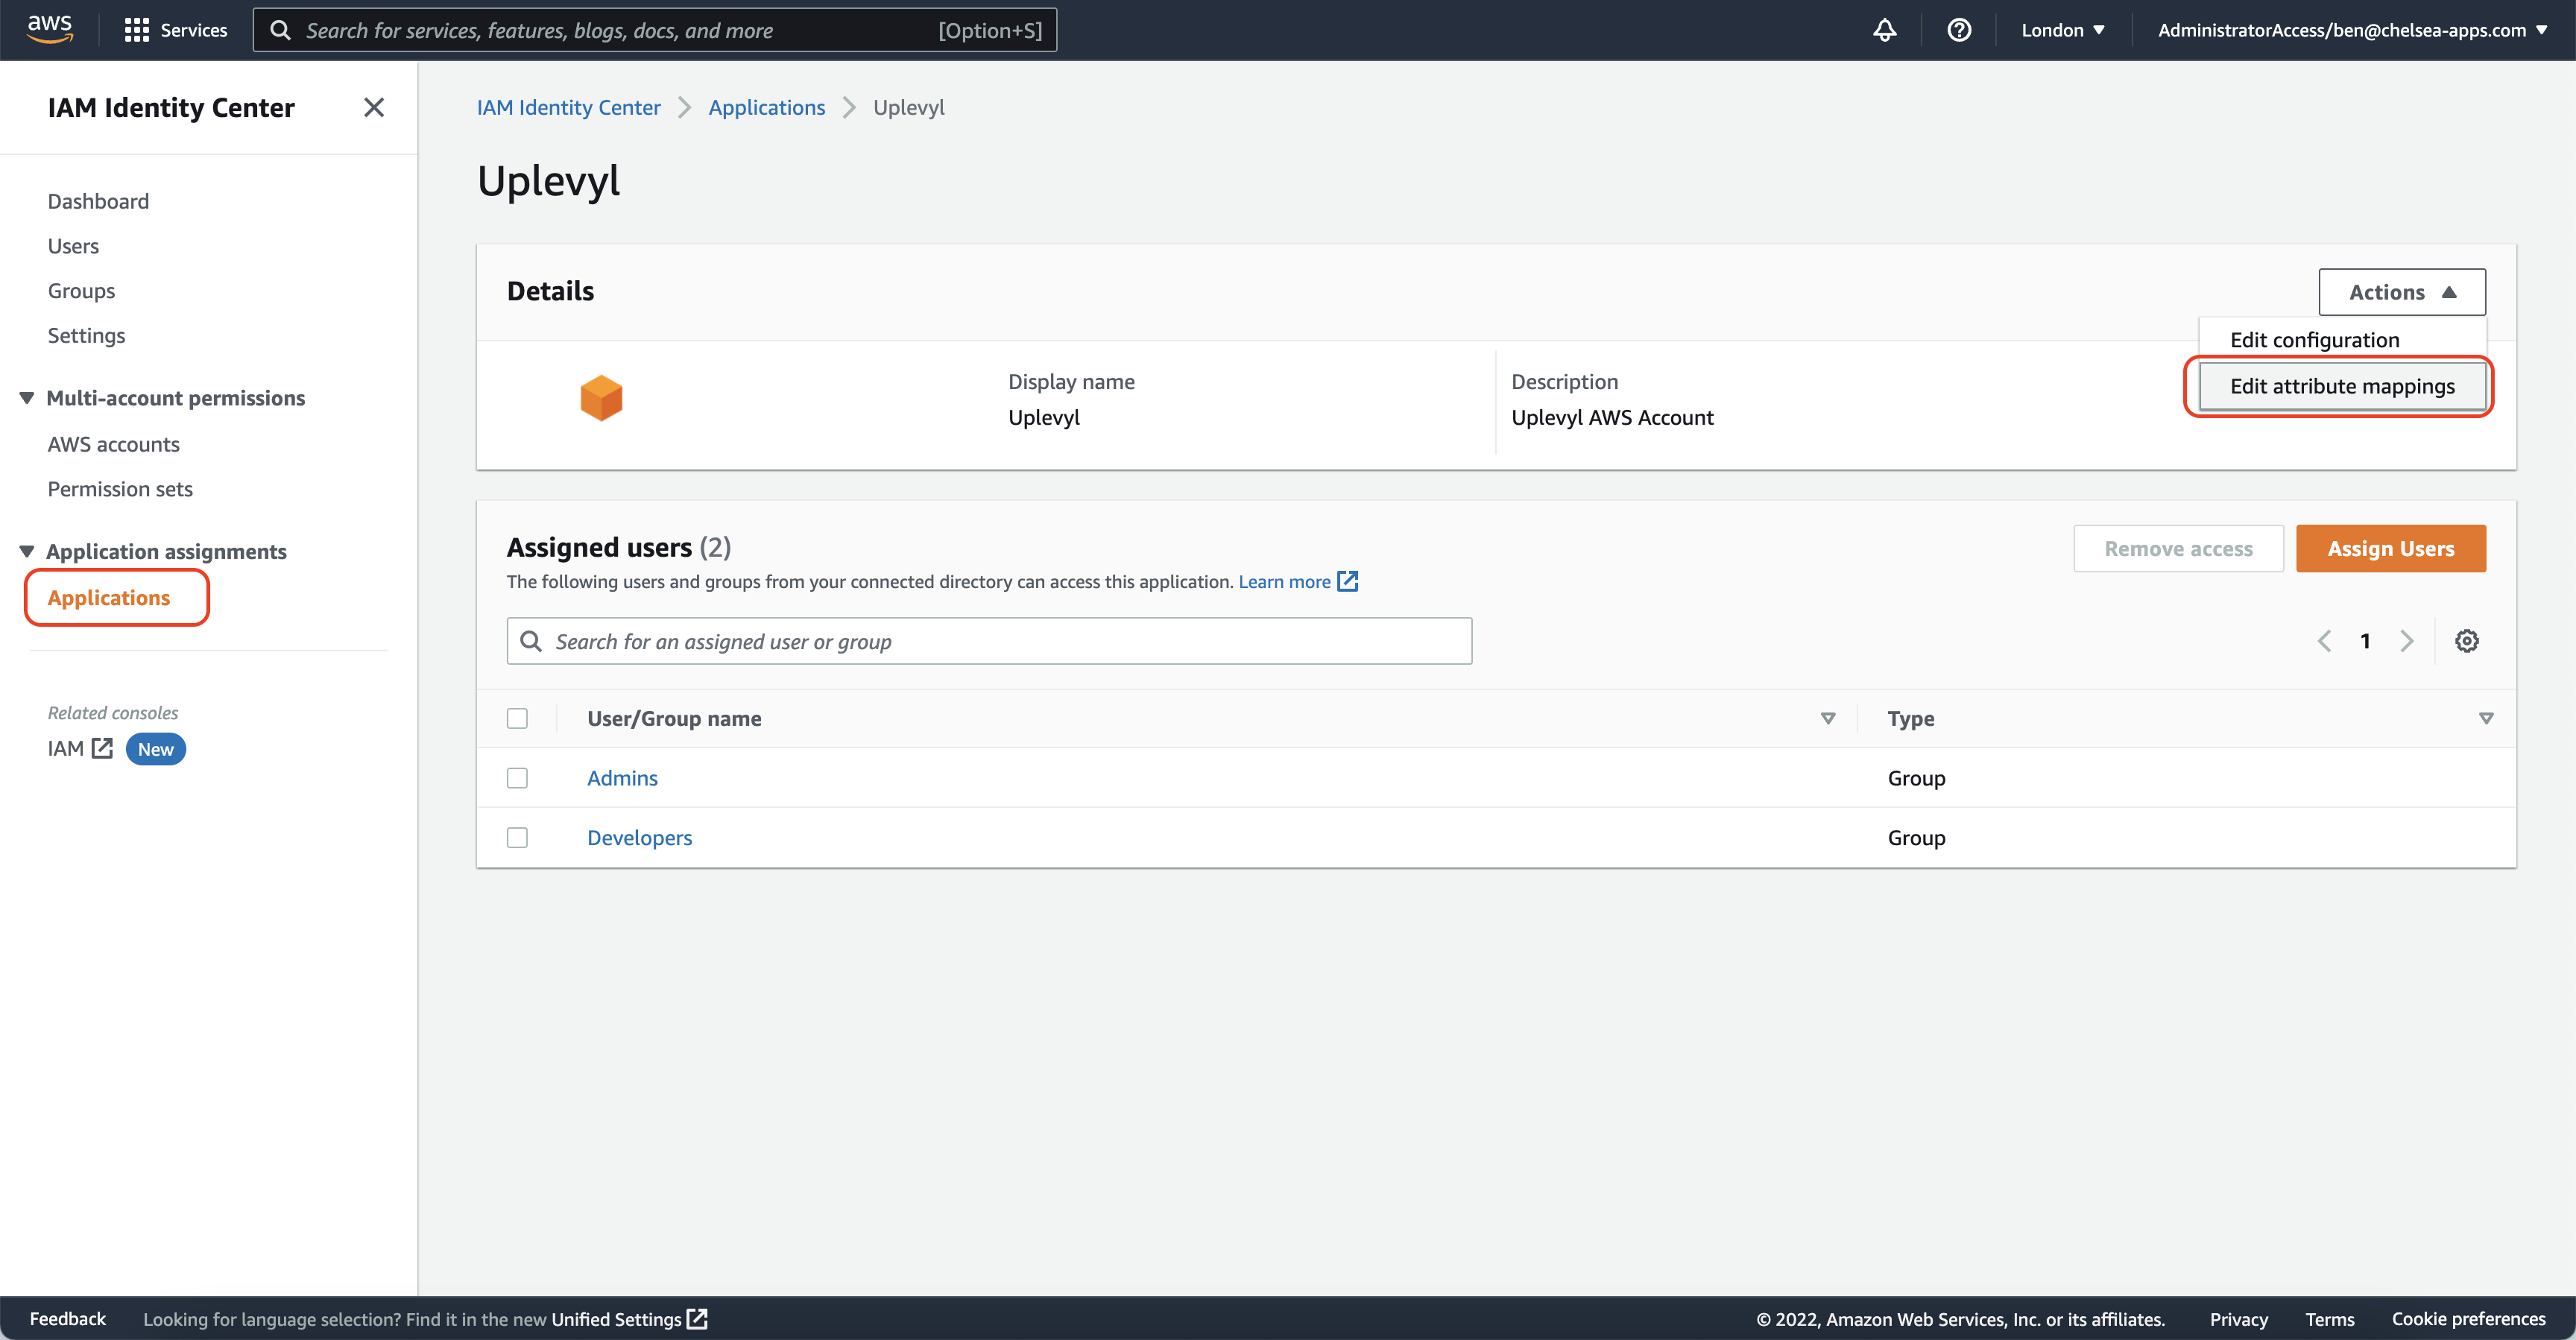Collapse the Multi-account permissions section
The image size is (2576, 1340).
point(27,398)
